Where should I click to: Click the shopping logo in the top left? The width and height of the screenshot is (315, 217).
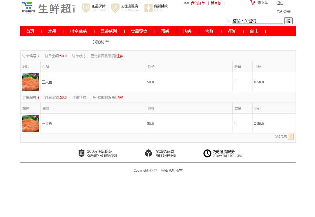(28, 8)
